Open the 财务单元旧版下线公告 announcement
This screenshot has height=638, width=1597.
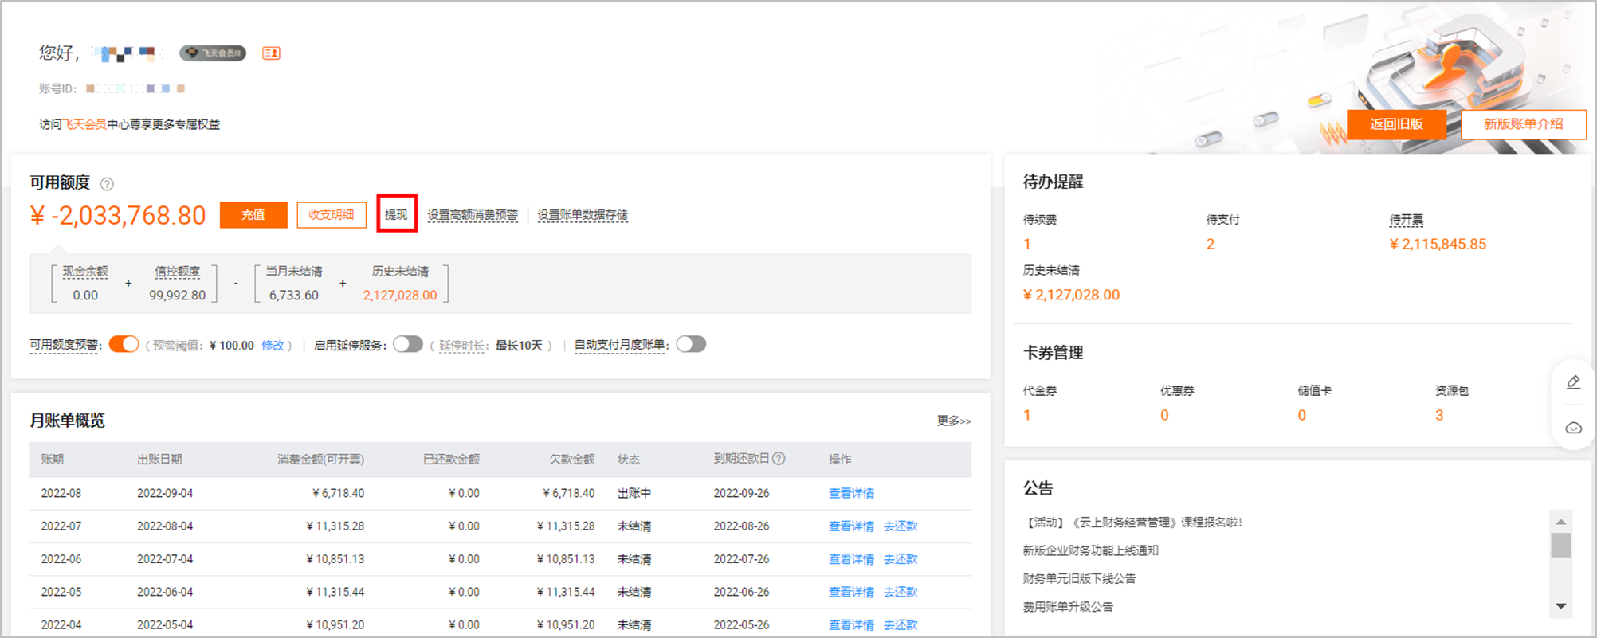(1079, 578)
